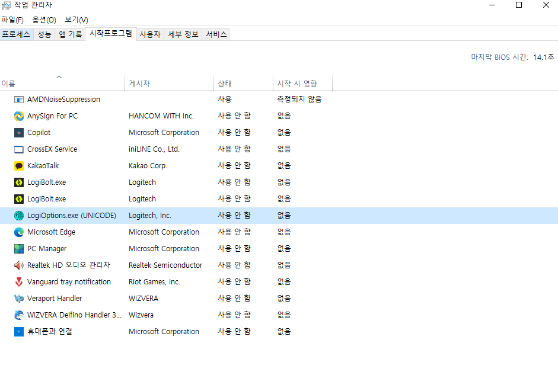This screenshot has width=558, height=375.
Task: Select the Copilot entry name
Action: 39,133
